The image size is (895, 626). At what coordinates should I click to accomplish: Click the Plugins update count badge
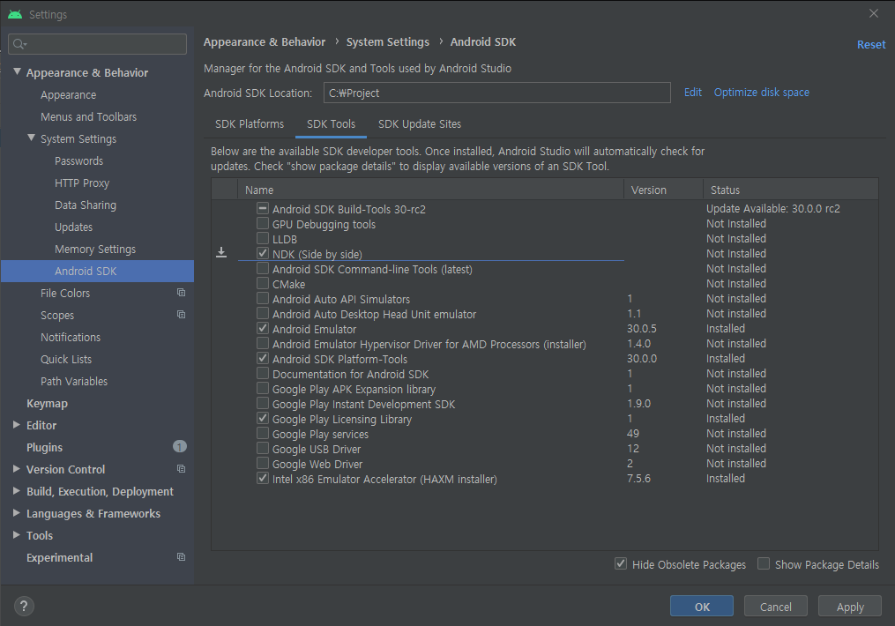(x=180, y=446)
